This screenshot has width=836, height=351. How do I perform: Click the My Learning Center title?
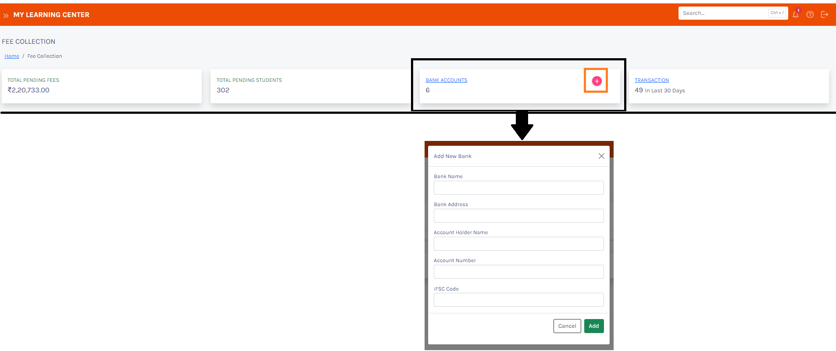tap(51, 15)
